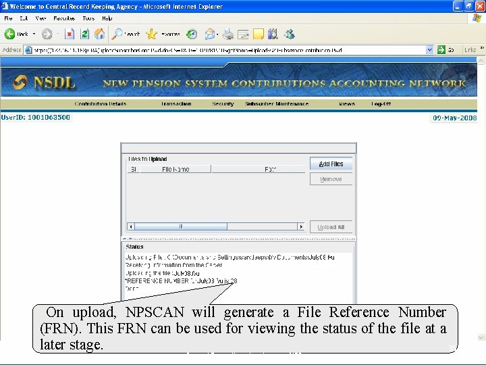Click the Windows flag logo icon
Screen dimensions: 486x365
click(x=477, y=18)
